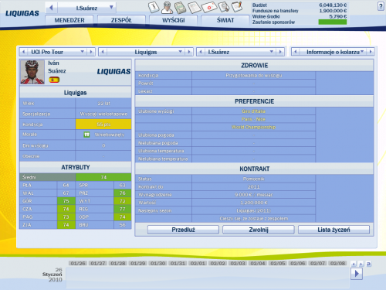Open the ŚWIAT tab
Screen dimensions: 386x290
225,20
